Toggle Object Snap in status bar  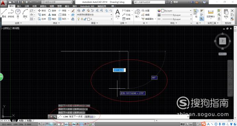[x=59, y=124]
